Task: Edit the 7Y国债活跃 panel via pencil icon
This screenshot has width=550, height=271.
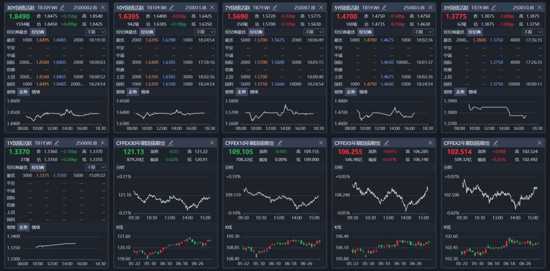Action: (274, 7)
